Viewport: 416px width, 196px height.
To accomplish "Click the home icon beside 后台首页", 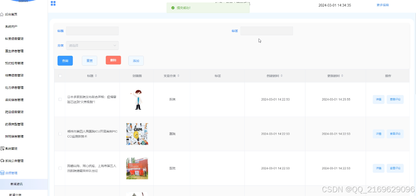I will [x=2, y=14].
